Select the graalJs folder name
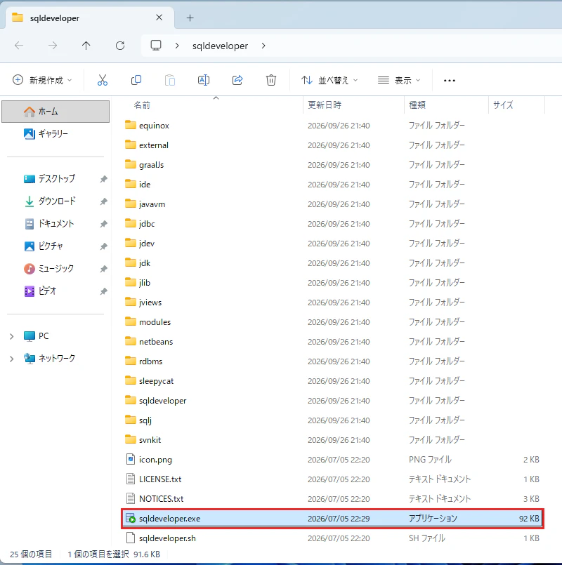 pos(151,165)
